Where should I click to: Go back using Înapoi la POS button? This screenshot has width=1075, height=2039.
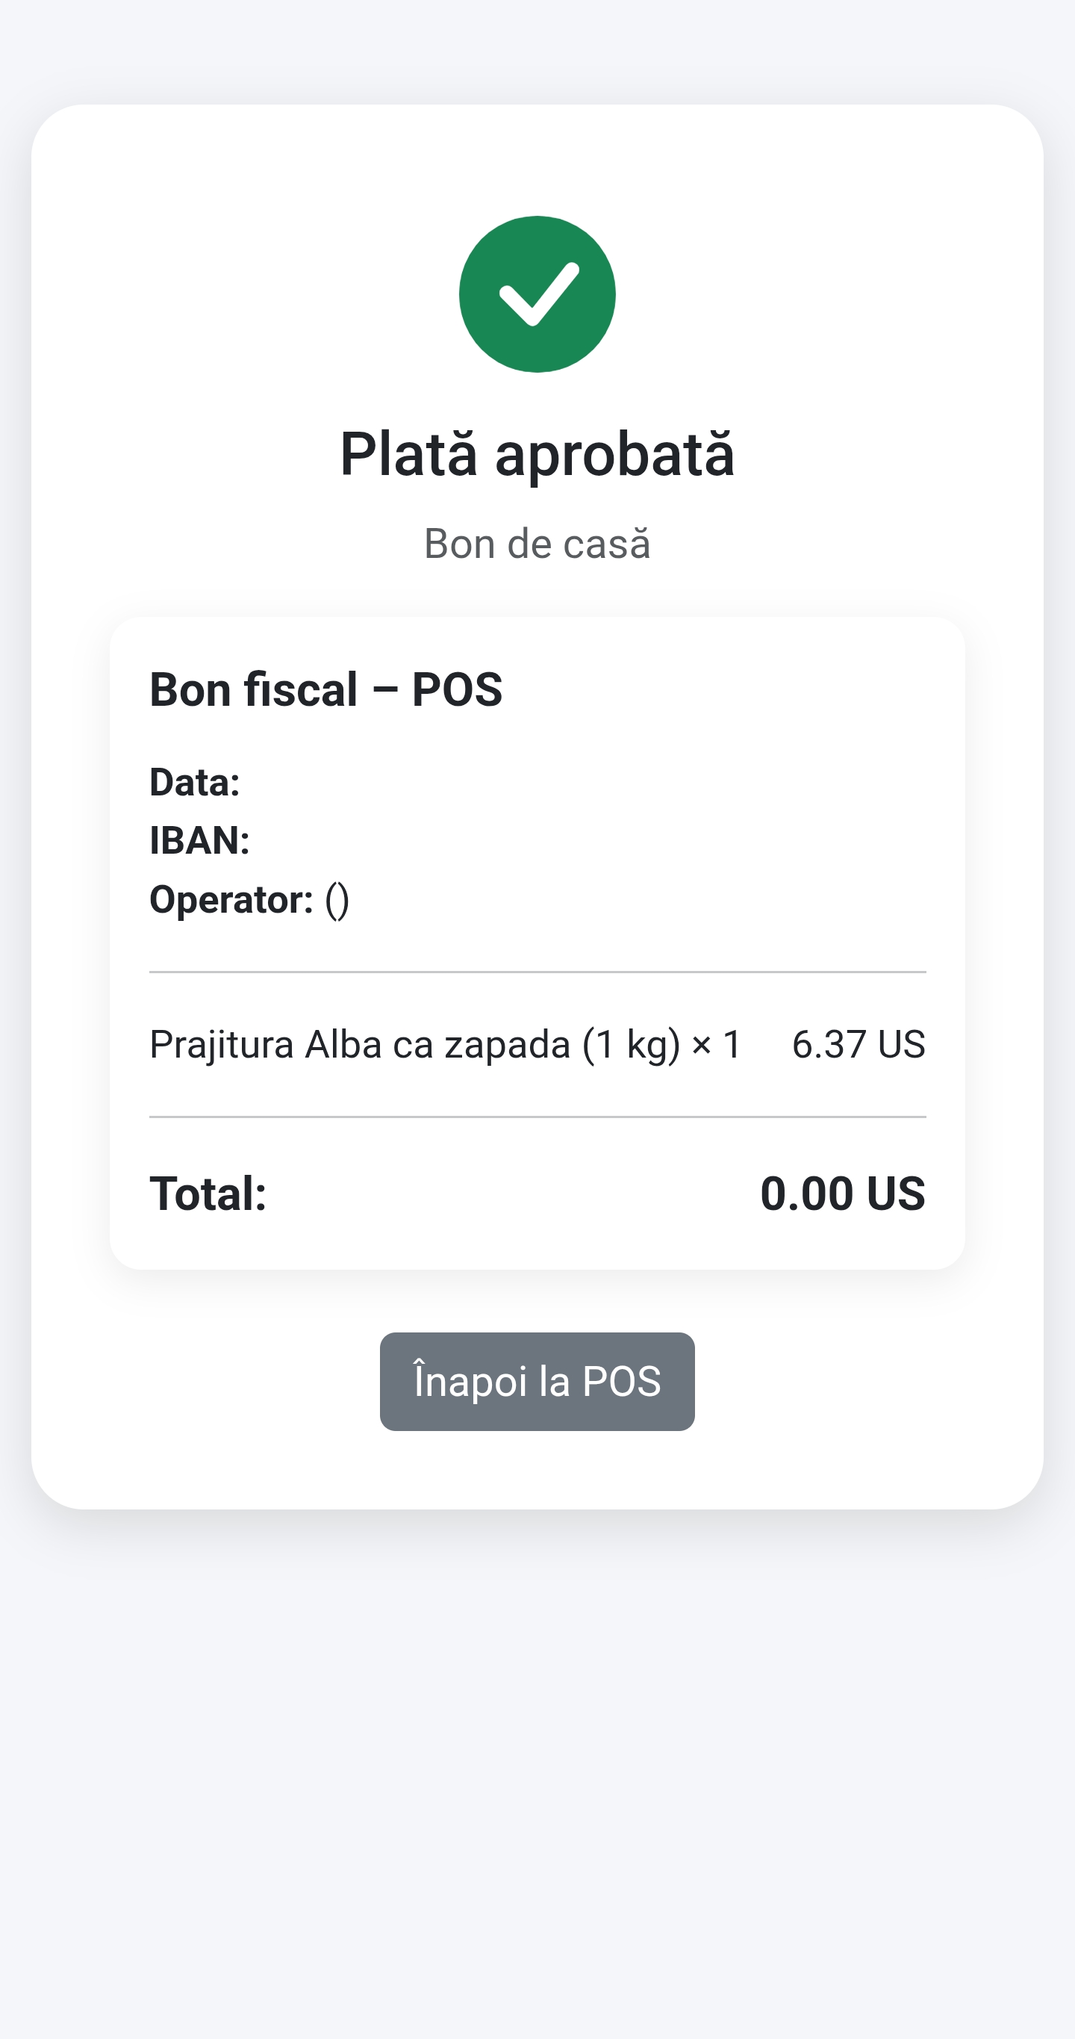coord(537,1381)
